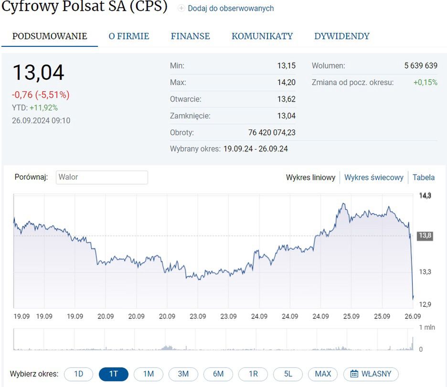This screenshot has height=387, width=447.
Task: Select the Wykres liniowy chart view
Action: point(311,177)
